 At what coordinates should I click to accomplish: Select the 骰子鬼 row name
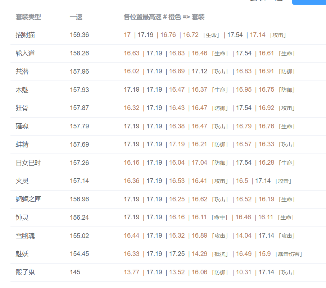pos(25,272)
